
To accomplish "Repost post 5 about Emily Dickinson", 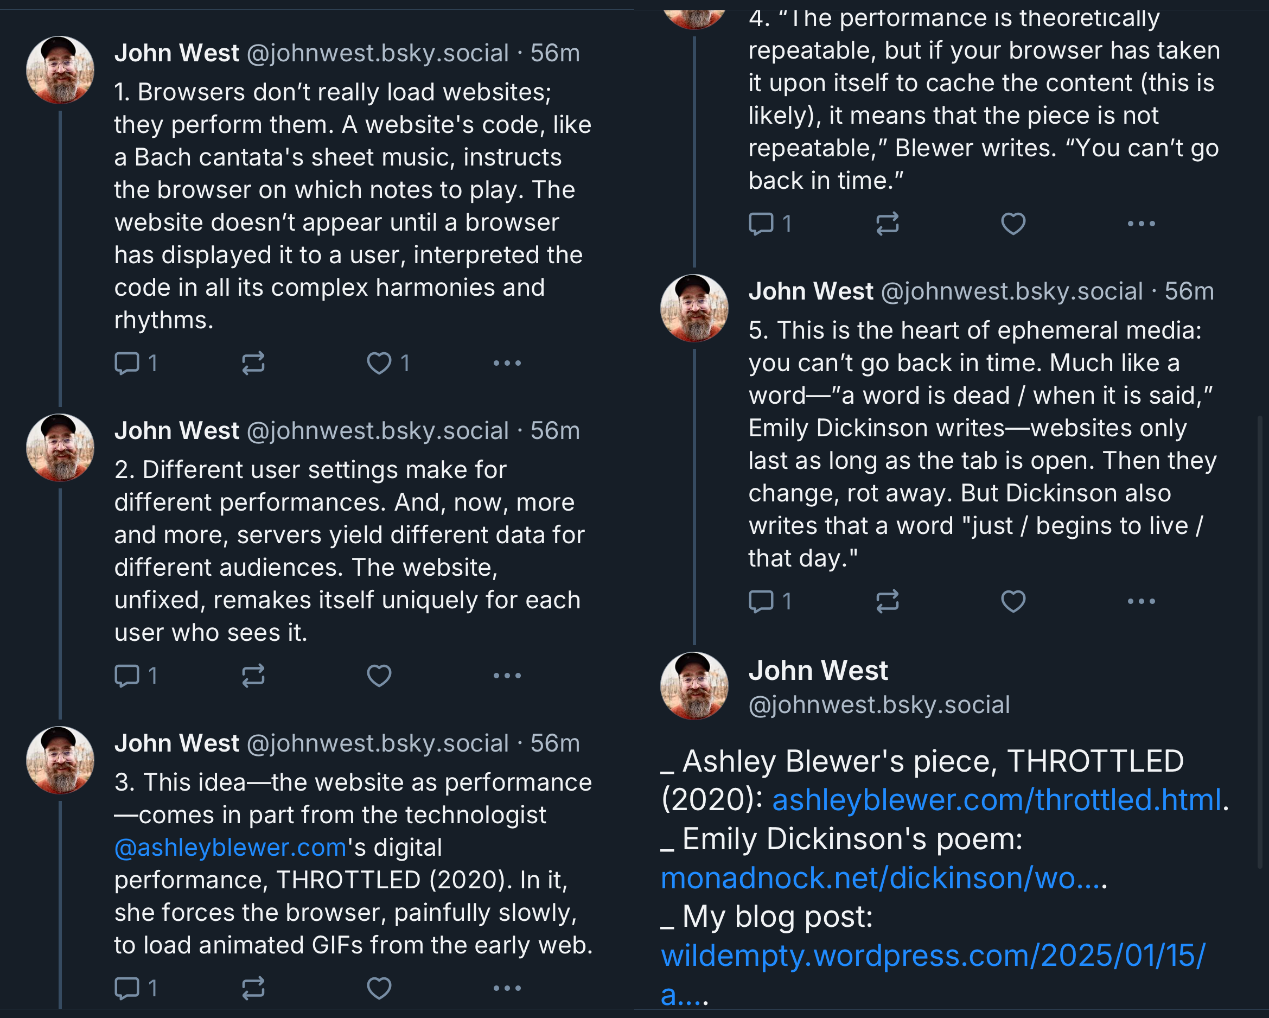I will (x=887, y=601).
